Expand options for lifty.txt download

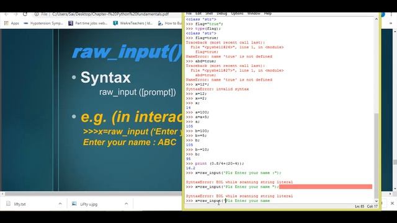pos(60,204)
